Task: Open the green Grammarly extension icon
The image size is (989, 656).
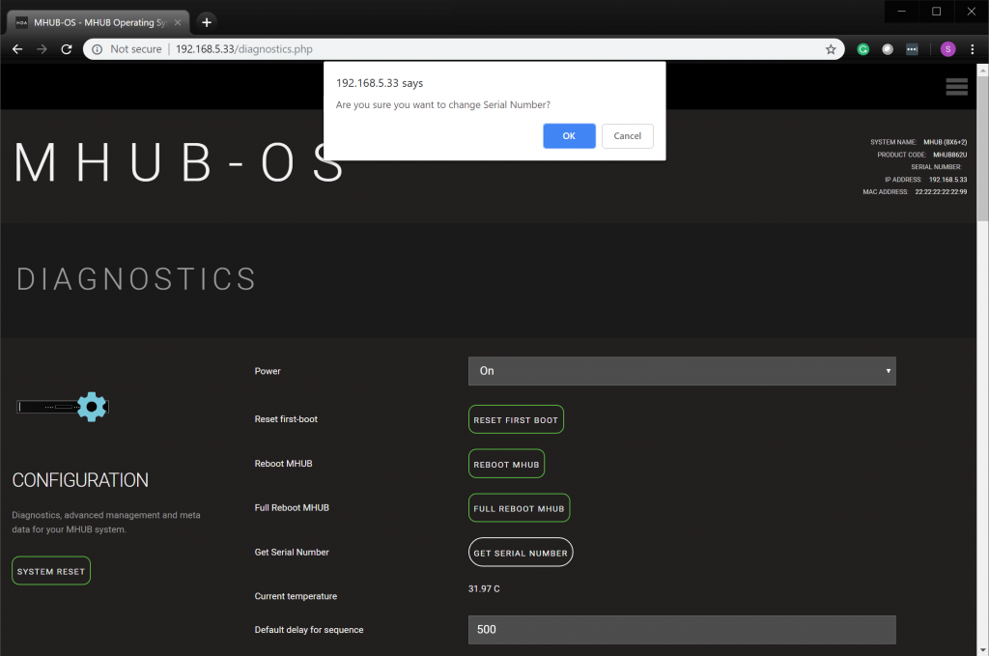Action: point(862,49)
